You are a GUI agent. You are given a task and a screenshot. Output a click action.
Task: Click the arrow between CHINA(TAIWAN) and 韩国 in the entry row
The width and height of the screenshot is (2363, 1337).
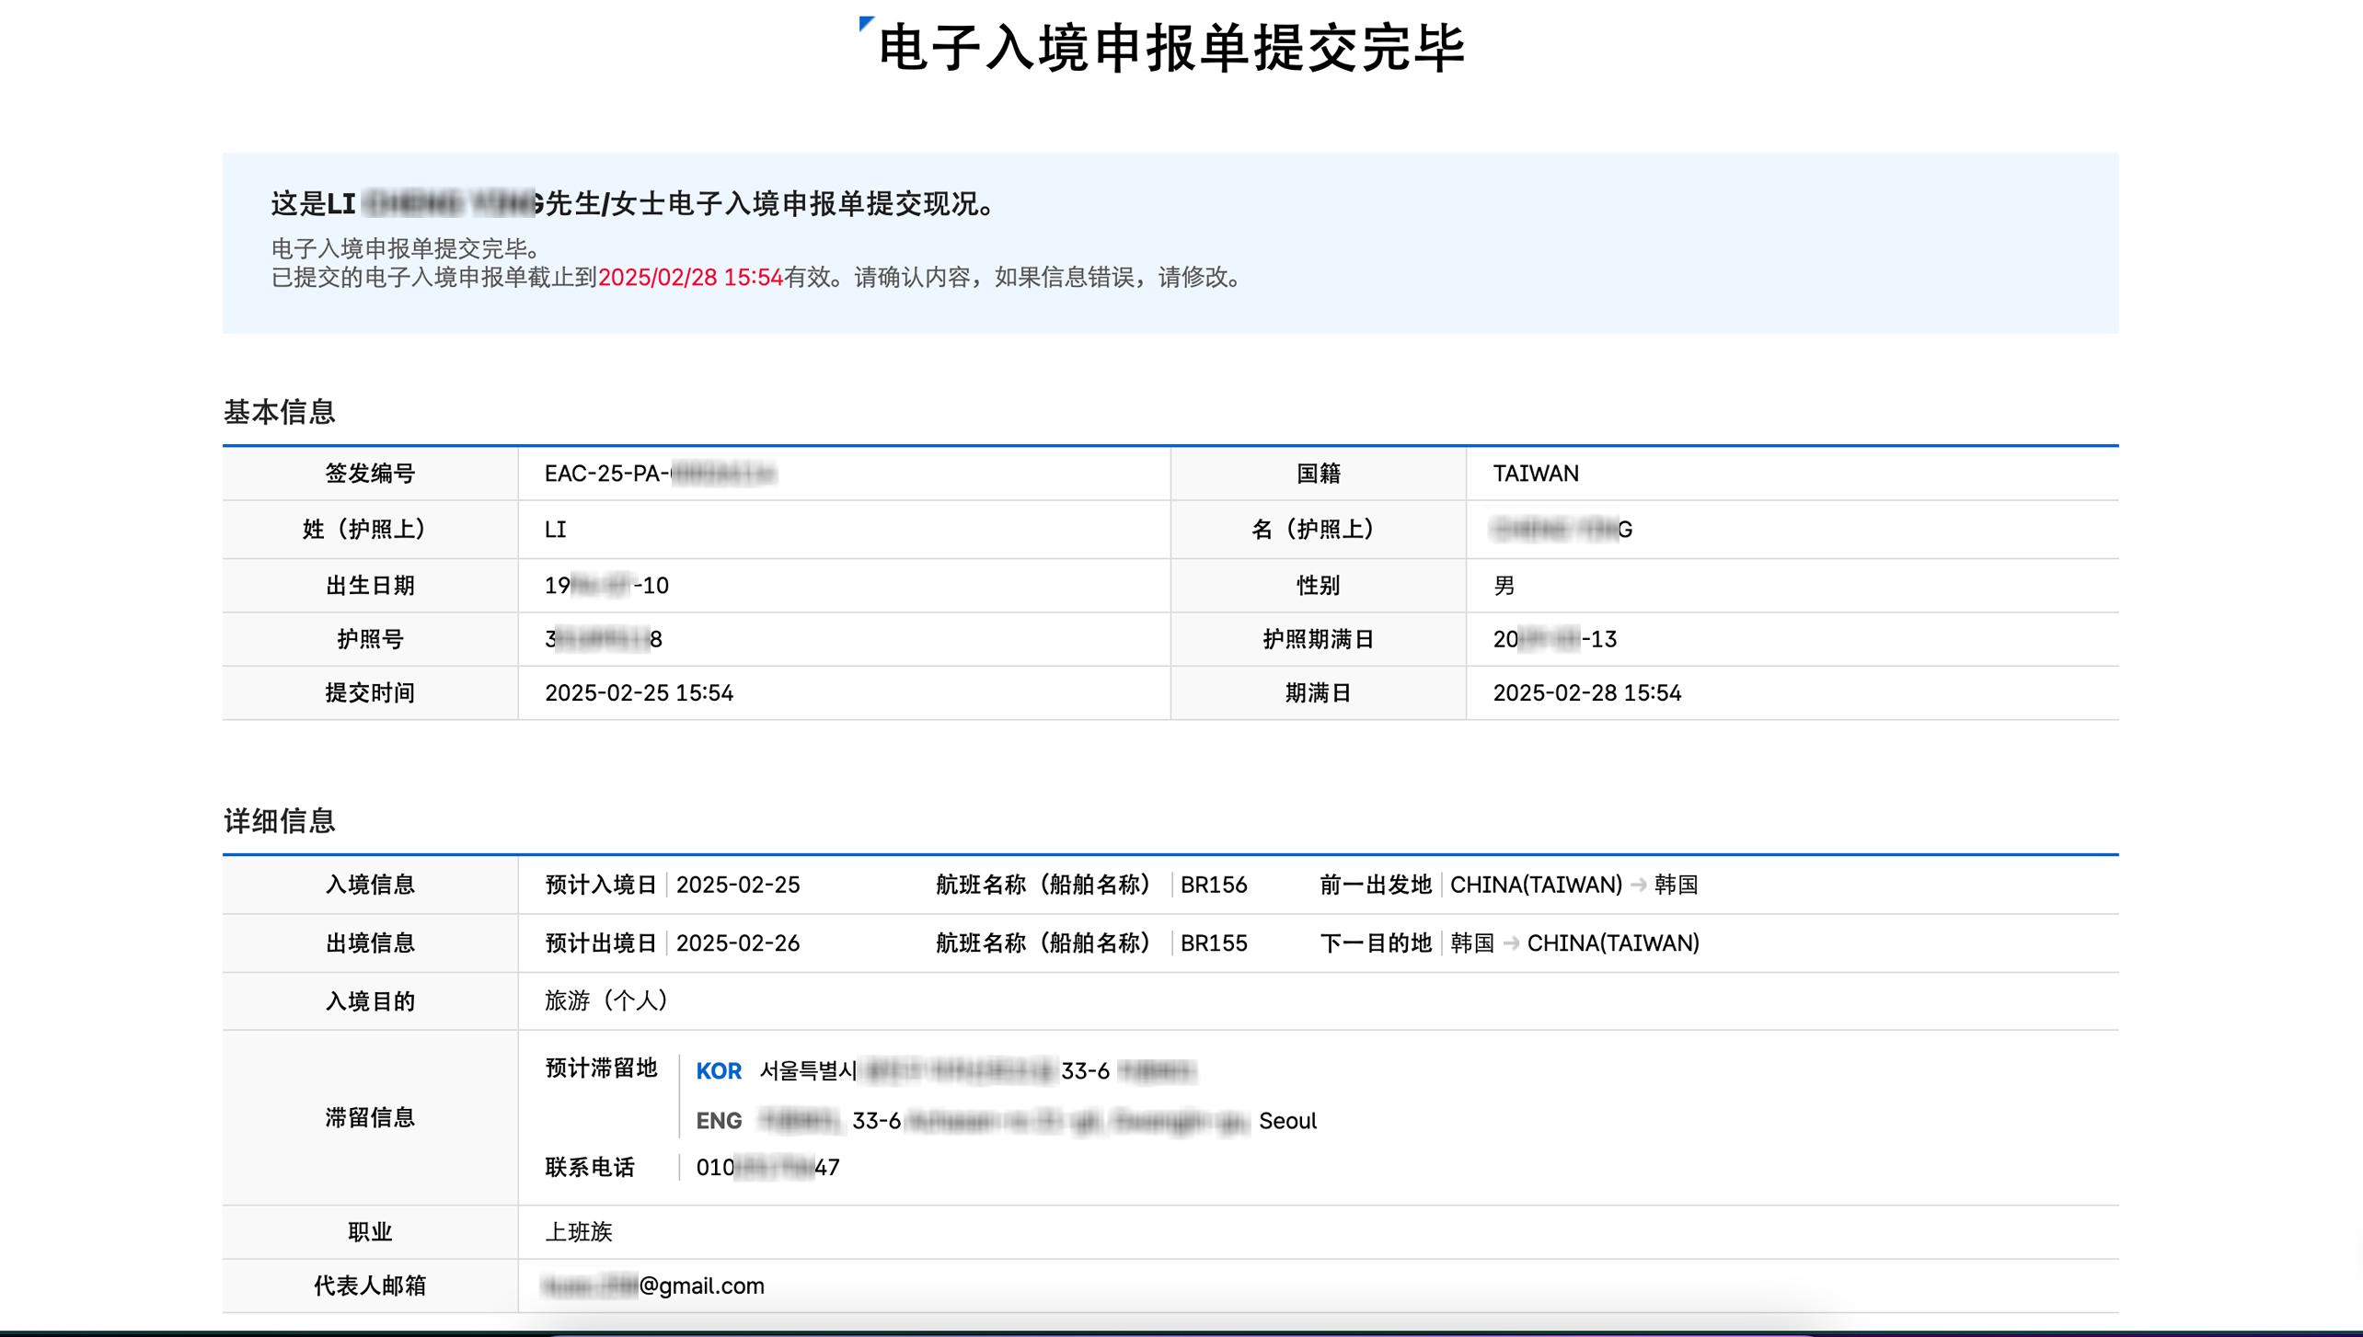click(x=1638, y=885)
